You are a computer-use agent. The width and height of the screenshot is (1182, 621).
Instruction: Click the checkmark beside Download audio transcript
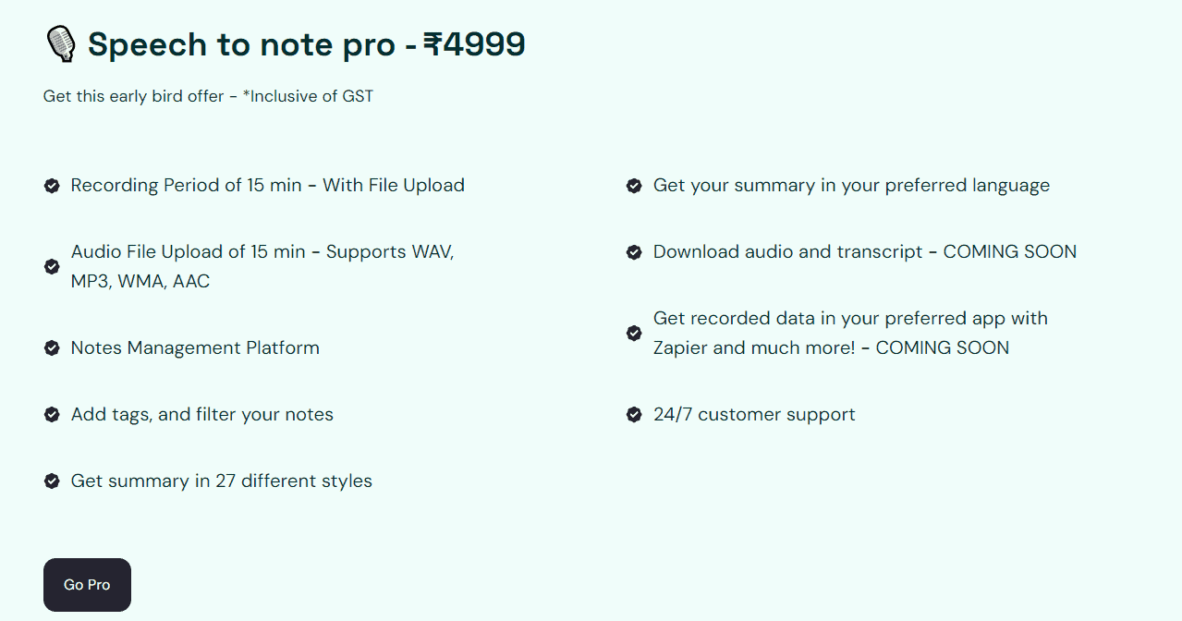tap(634, 251)
